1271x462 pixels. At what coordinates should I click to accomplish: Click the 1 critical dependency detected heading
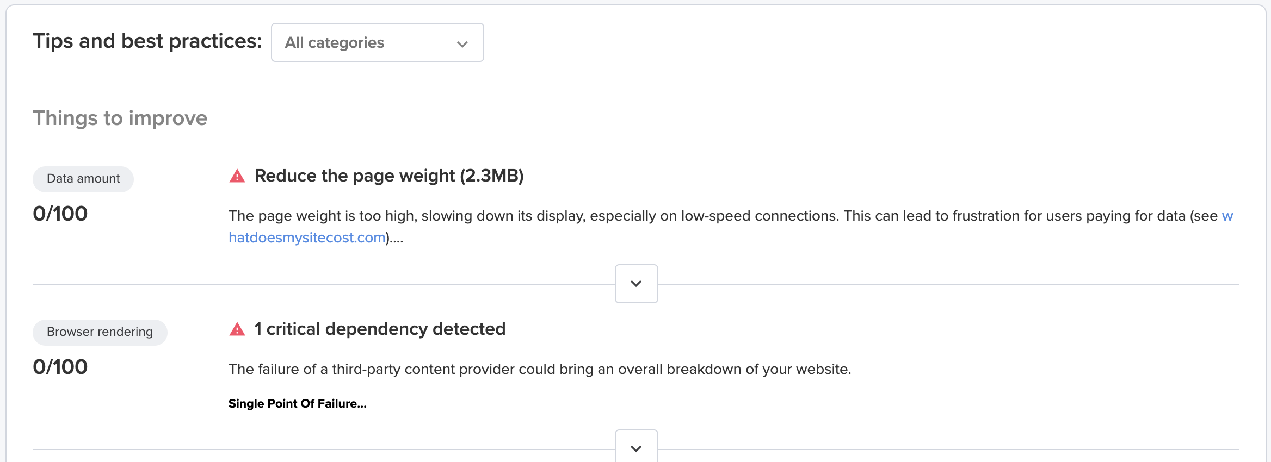(x=380, y=329)
